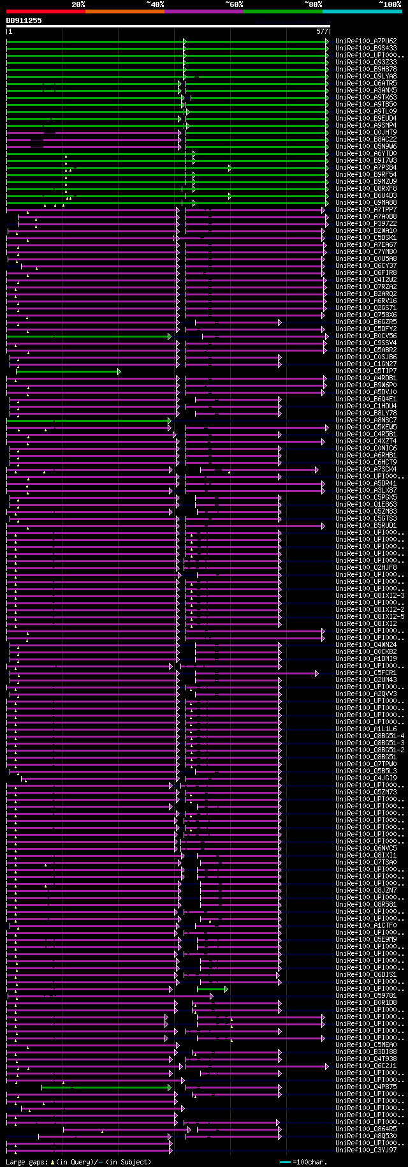The width and height of the screenshot is (408, 1167).
Task: Open hit UniRef100_Q9LYA8
Action: coord(366,77)
